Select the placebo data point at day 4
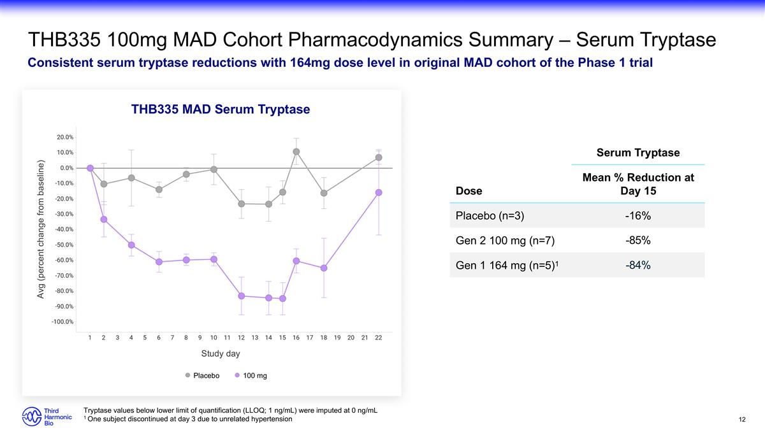The image size is (765, 430). (131, 178)
